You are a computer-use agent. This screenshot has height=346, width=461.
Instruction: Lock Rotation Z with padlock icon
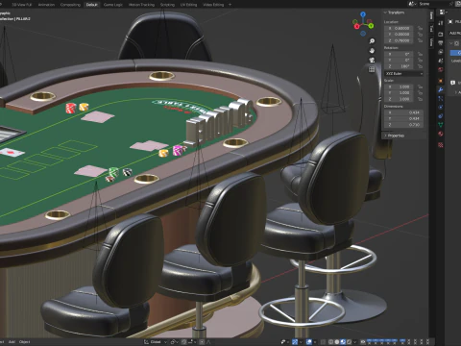[x=420, y=66]
